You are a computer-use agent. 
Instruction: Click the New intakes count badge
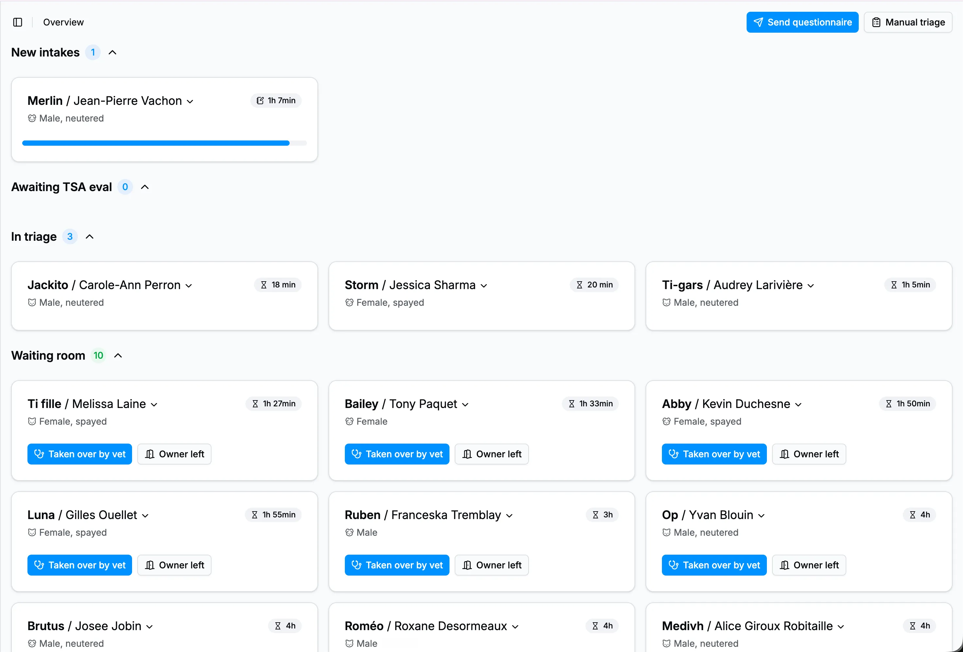tap(93, 53)
